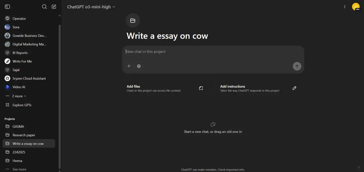Open the search chats magnifier icon
The width and height of the screenshot is (364, 172).
pyautogui.click(x=44, y=7)
